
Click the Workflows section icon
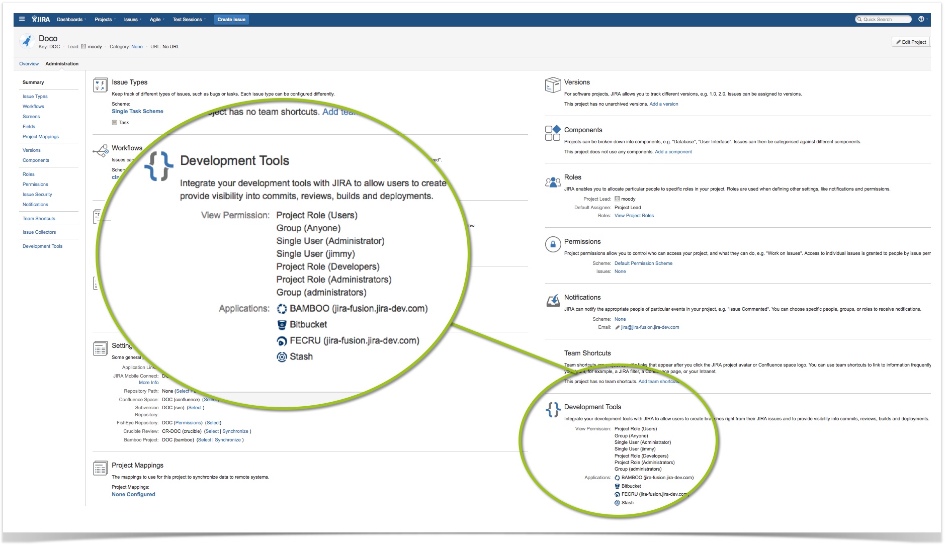[100, 151]
